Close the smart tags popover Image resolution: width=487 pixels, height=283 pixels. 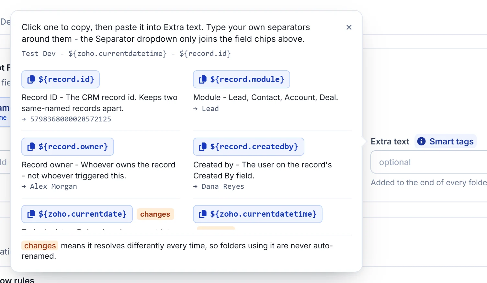tap(349, 27)
